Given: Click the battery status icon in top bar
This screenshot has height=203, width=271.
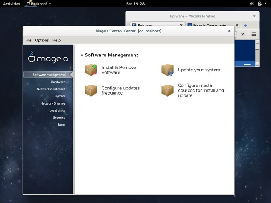Looking at the screenshot, I should pyautogui.click(x=259, y=3).
